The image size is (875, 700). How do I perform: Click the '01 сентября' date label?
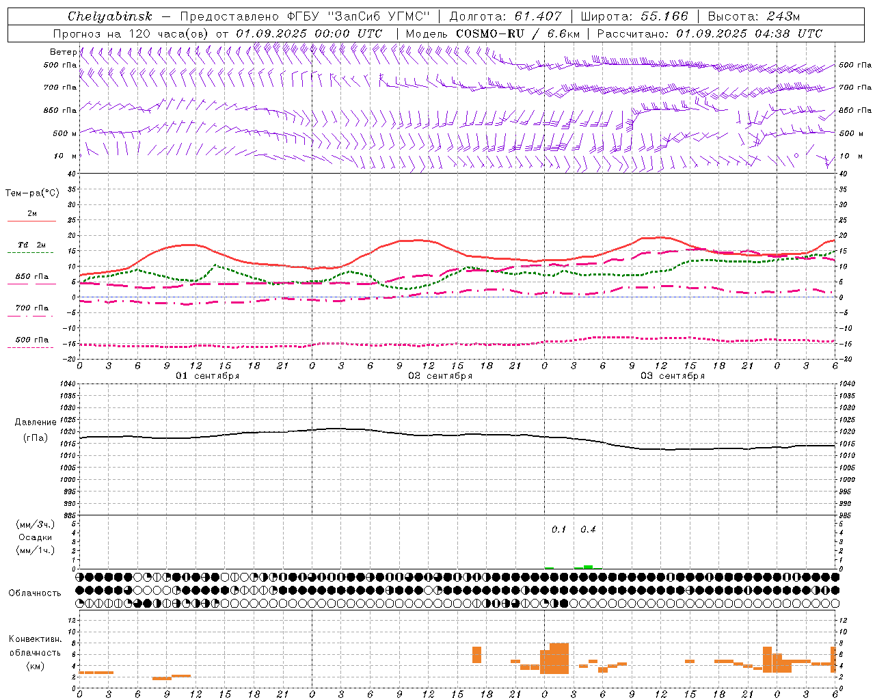[208, 376]
